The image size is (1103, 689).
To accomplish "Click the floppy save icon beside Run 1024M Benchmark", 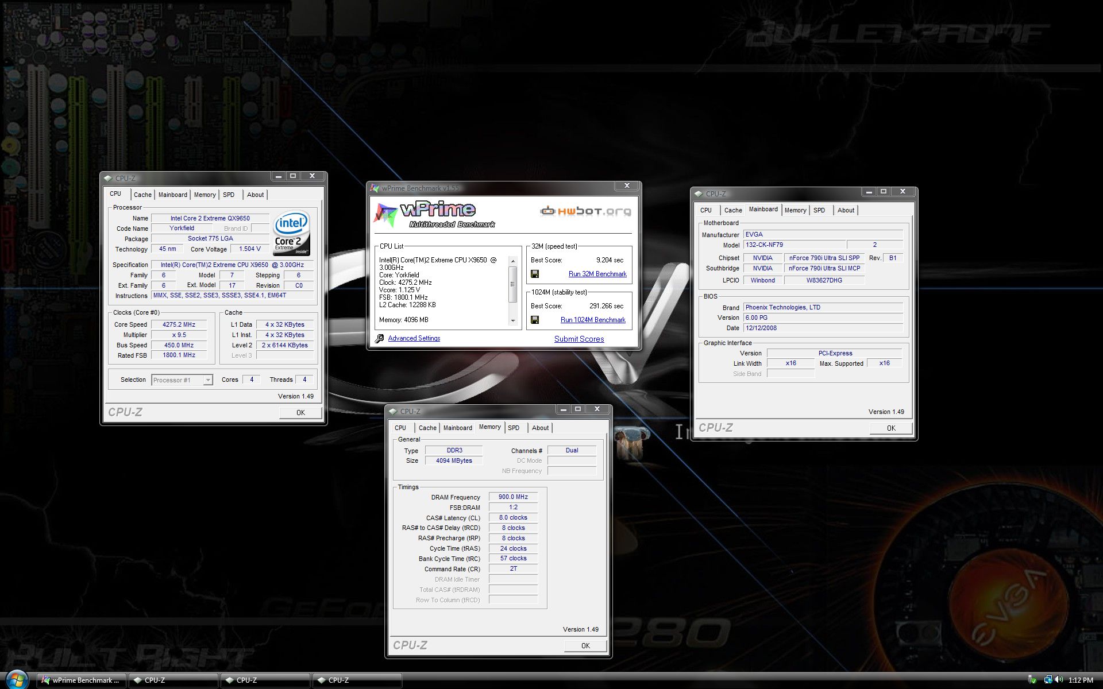I will point(535,320).
